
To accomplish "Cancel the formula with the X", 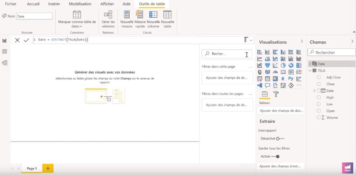I will click(17, 40).
